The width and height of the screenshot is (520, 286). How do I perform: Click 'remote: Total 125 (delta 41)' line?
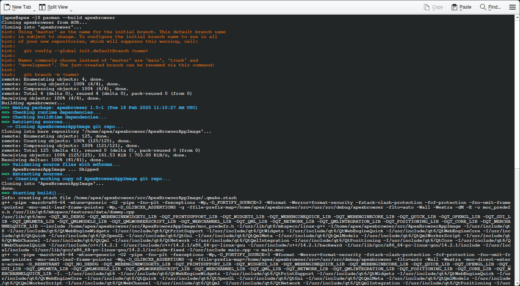tap(101, 151)
